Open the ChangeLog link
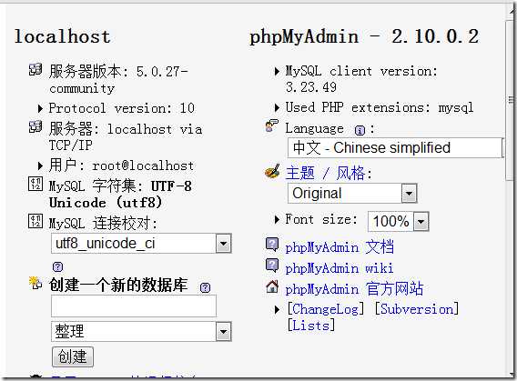The width and height of the screenshot is (517, 381). (326, 309)
